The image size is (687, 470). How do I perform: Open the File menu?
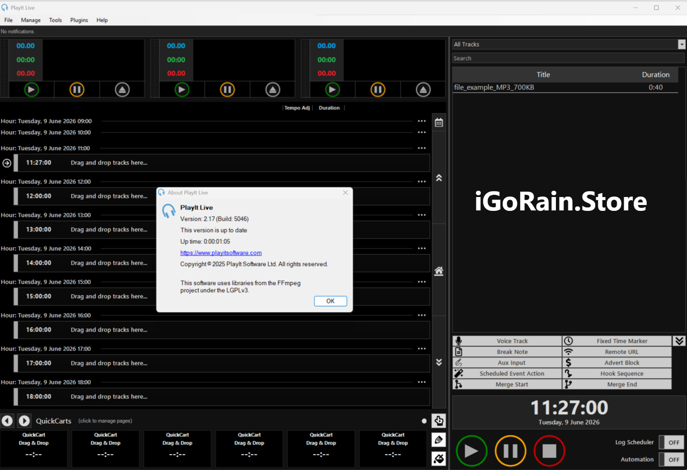8,20
